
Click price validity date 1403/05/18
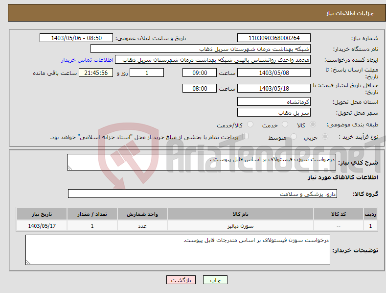point(274,88)
